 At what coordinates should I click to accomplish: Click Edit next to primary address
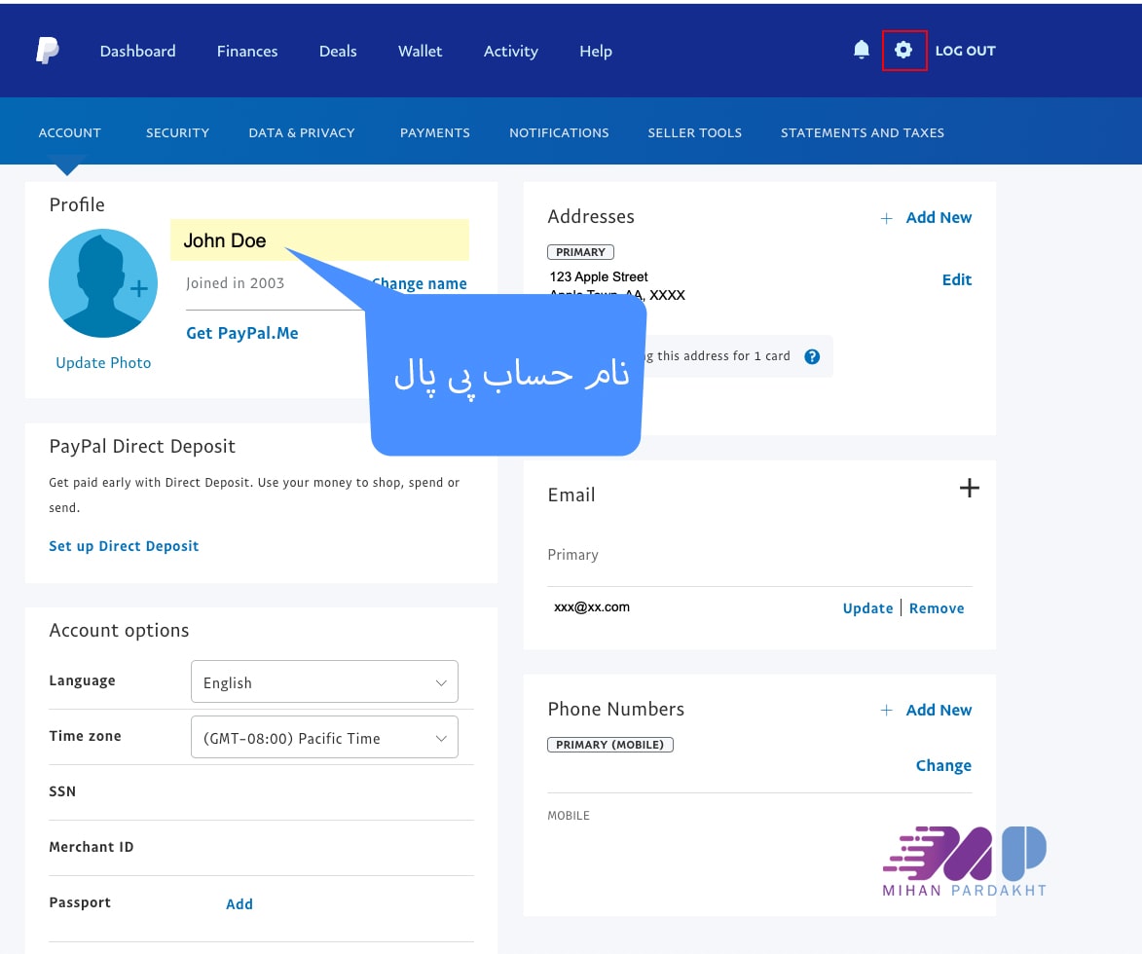pyautogui.click(x=956, y=279)
